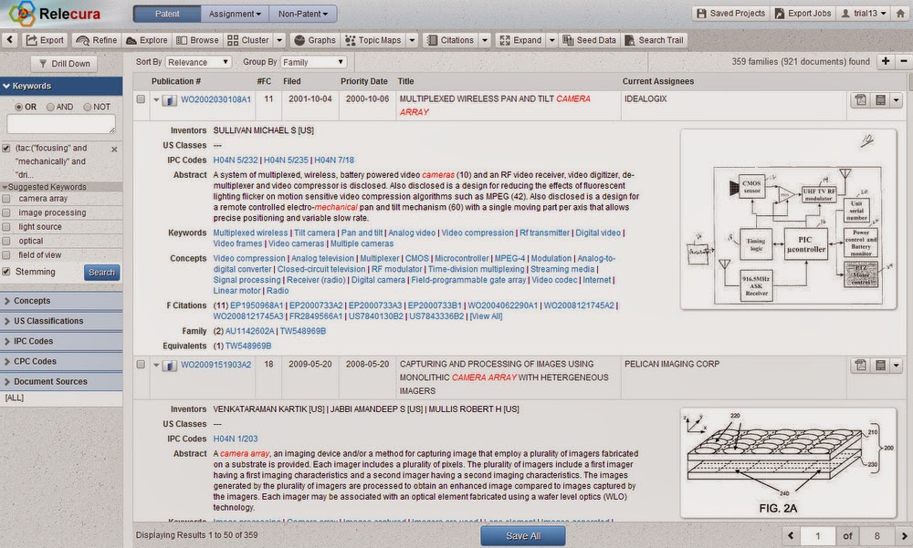Select the NOT radio button
Viewport: 913px width, 548px height.
pos(88,107)
